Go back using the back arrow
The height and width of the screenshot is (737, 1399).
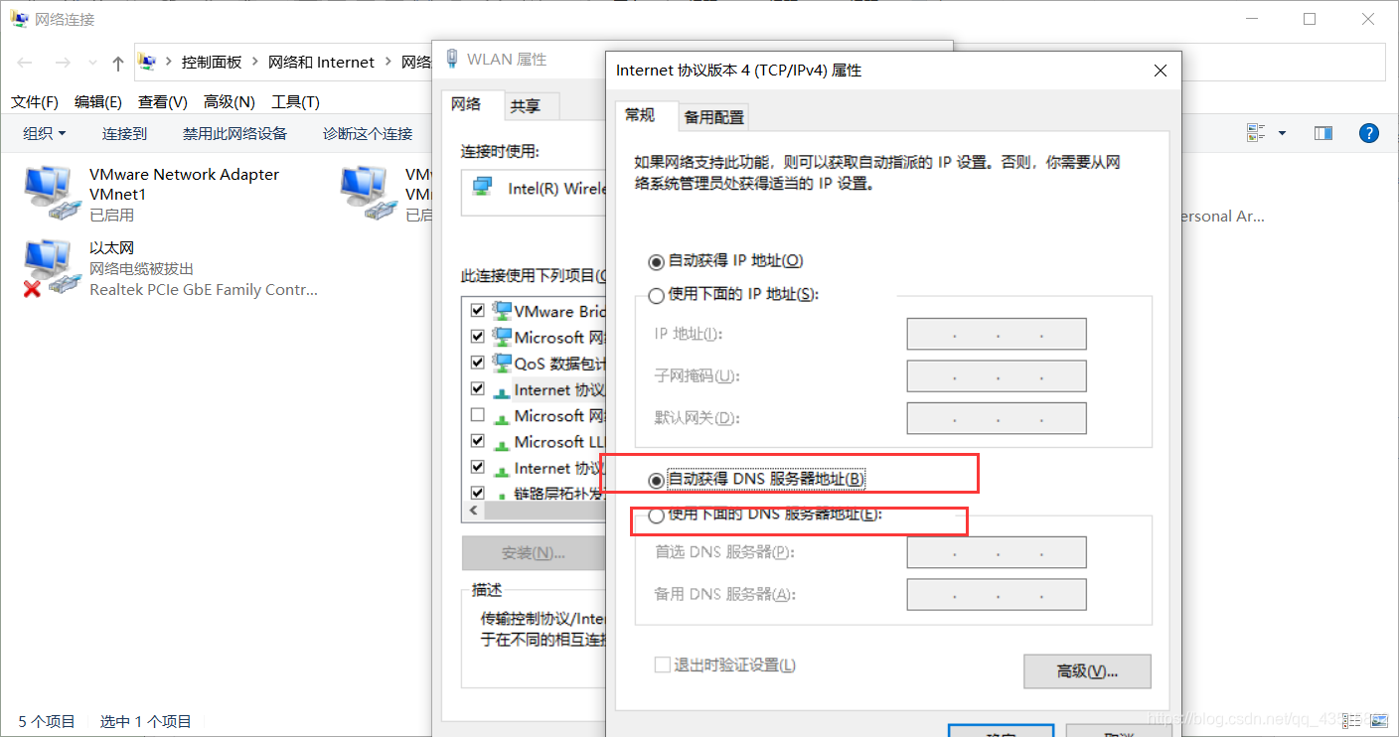pos(25,63)
